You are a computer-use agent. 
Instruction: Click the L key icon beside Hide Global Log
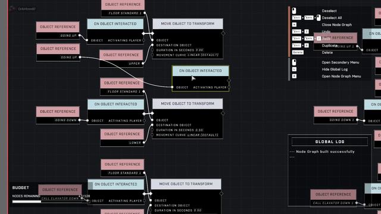294,70
